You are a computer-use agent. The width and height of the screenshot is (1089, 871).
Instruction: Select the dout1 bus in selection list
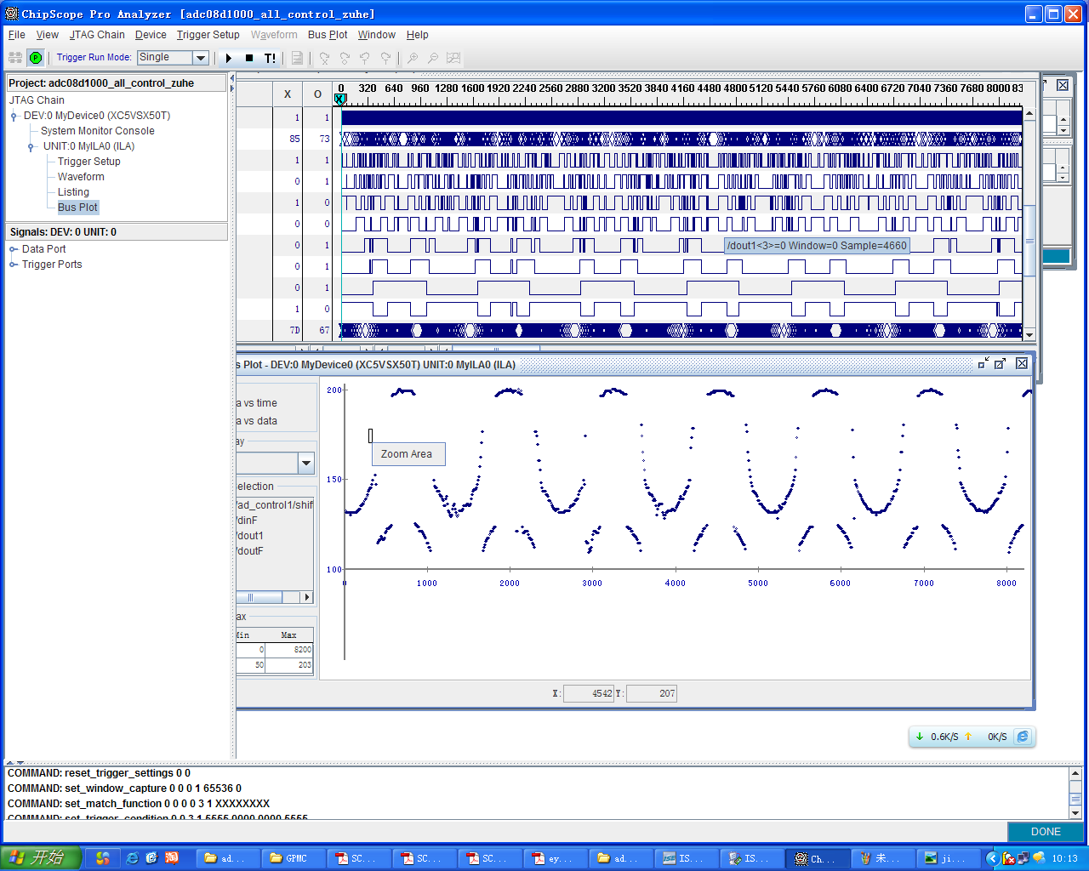pyautogui.click(x=251, y=536)
